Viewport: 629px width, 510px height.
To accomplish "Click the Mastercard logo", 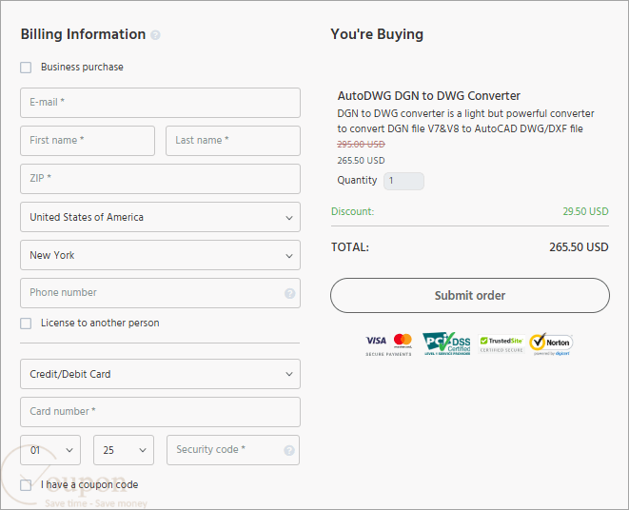I will (x=403, y=341).
